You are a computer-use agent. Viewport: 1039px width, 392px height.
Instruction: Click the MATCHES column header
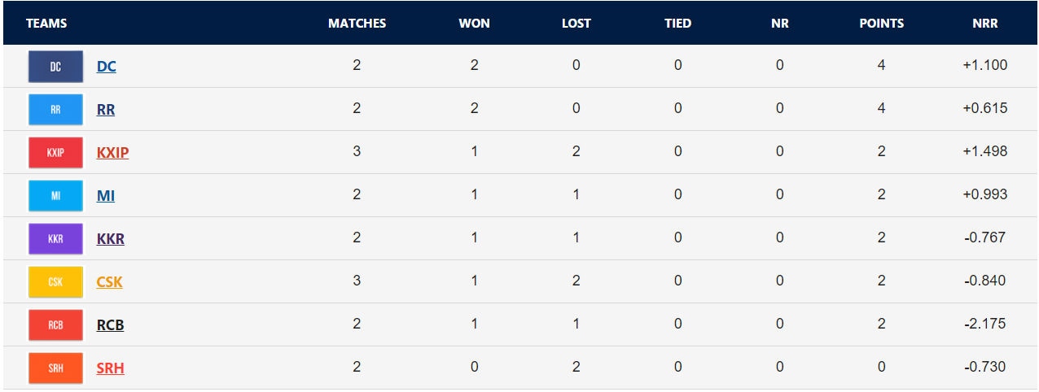click(x=357, y=24)
